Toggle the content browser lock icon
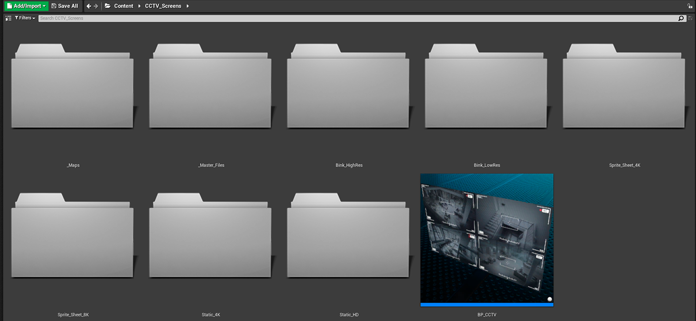Screen dimensions: 696x321 (x=690, y=6)
